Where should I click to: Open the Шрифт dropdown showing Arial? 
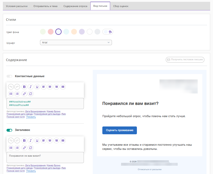(76, 42)
